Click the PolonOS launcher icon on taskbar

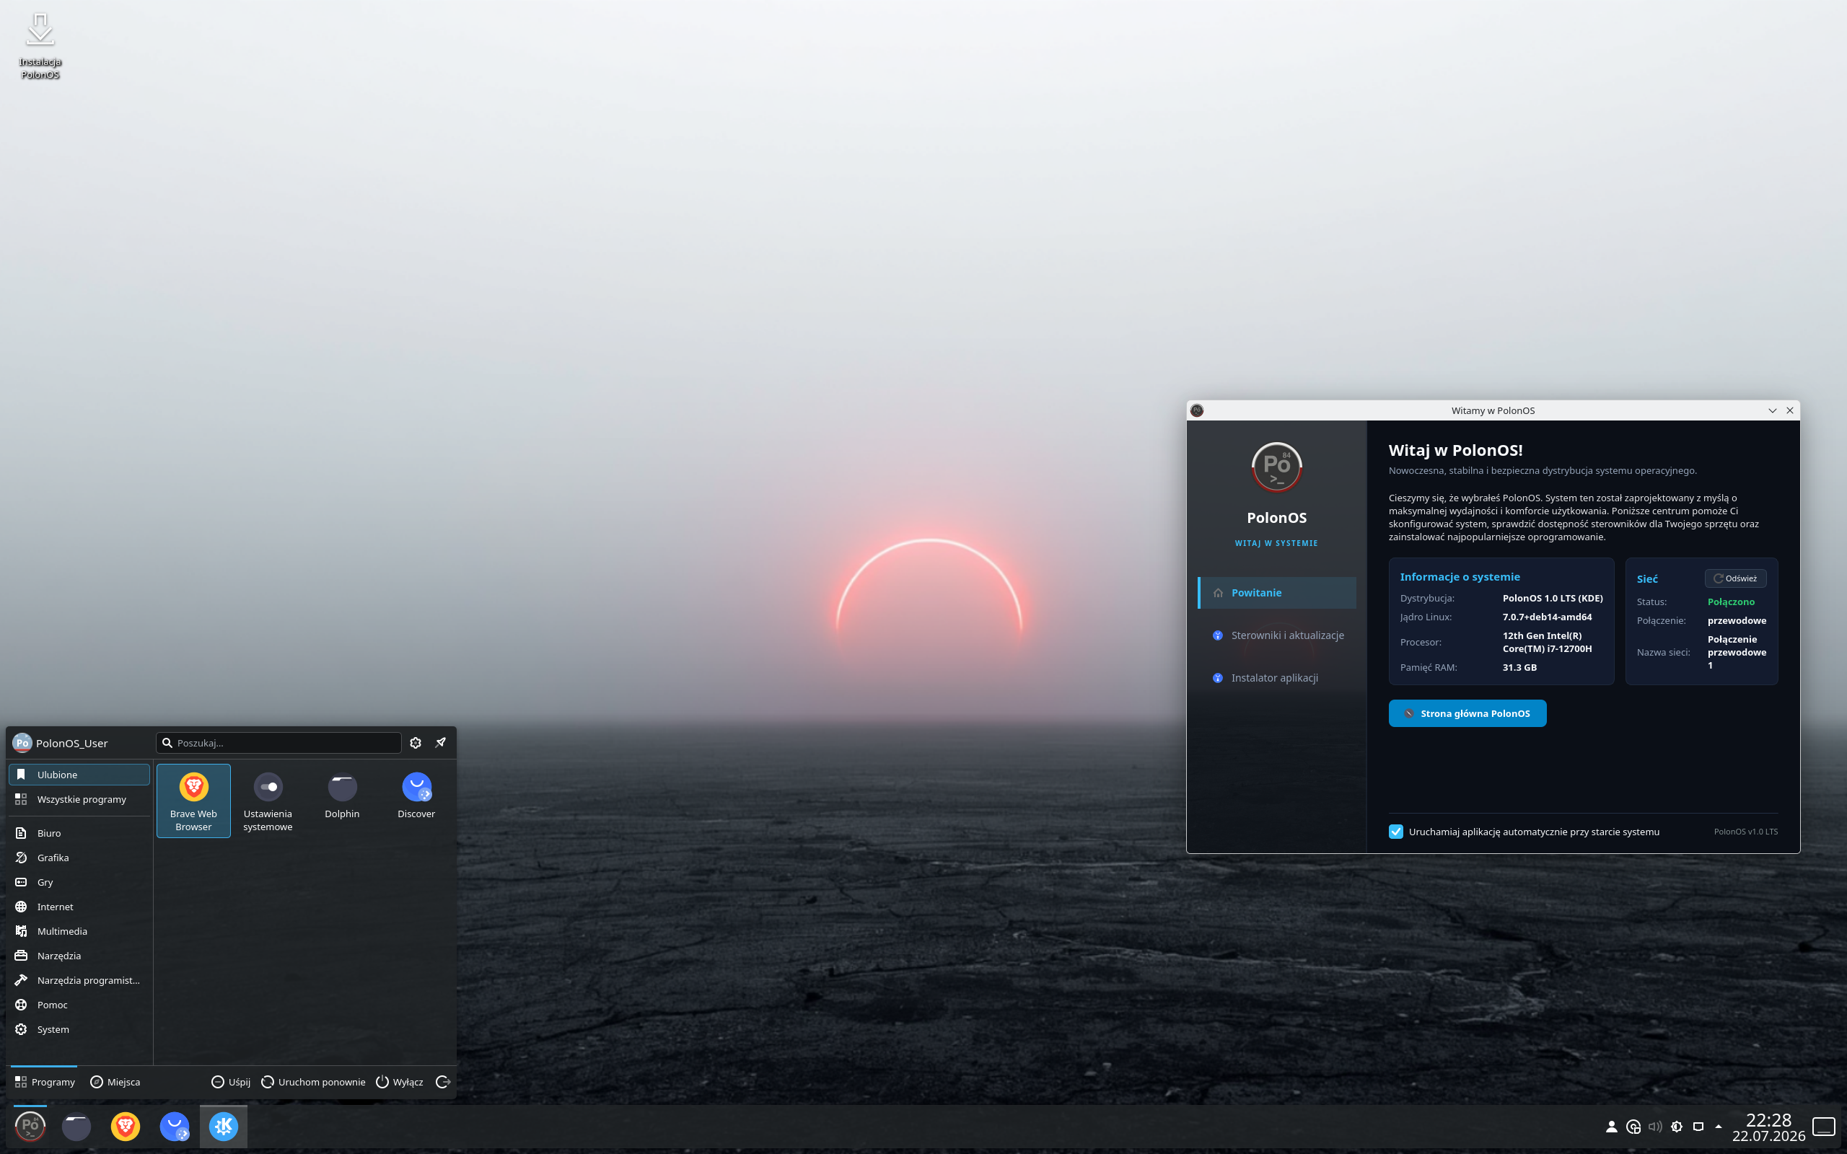pos(30,1127)
